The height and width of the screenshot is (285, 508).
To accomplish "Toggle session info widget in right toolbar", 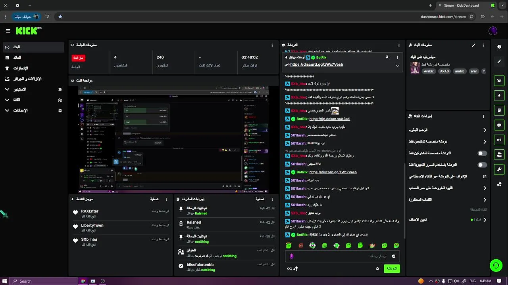I will pyautogui.click(x=499, y=140).
